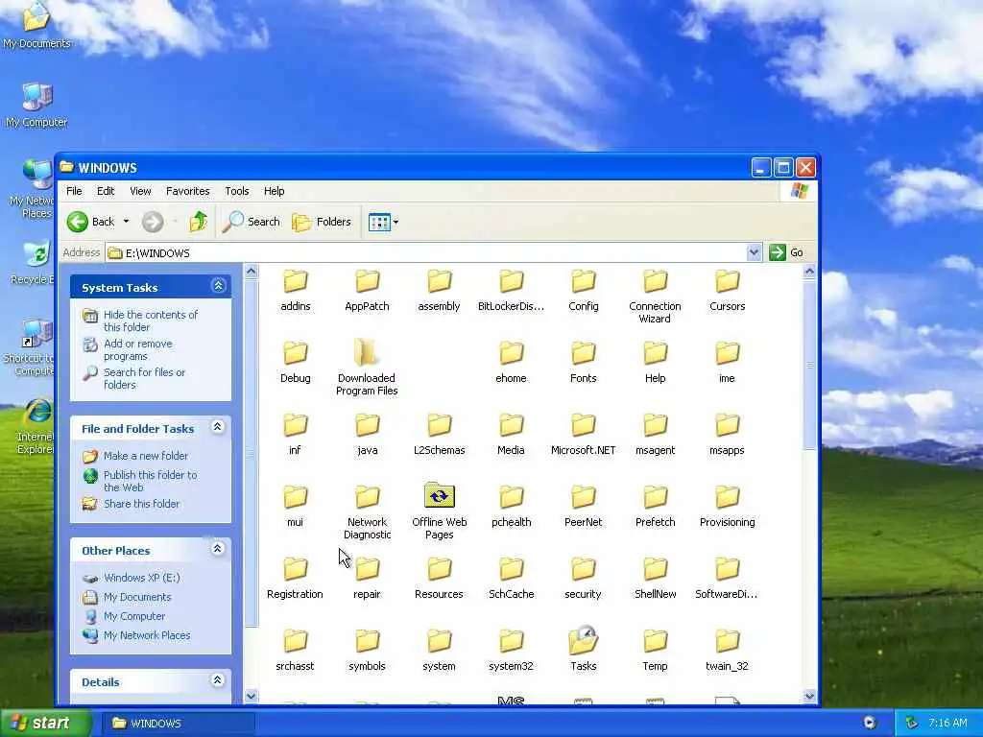This screenshot has height=737, width=983.
Task: Select the addins folder
Action: click(296, 291)
